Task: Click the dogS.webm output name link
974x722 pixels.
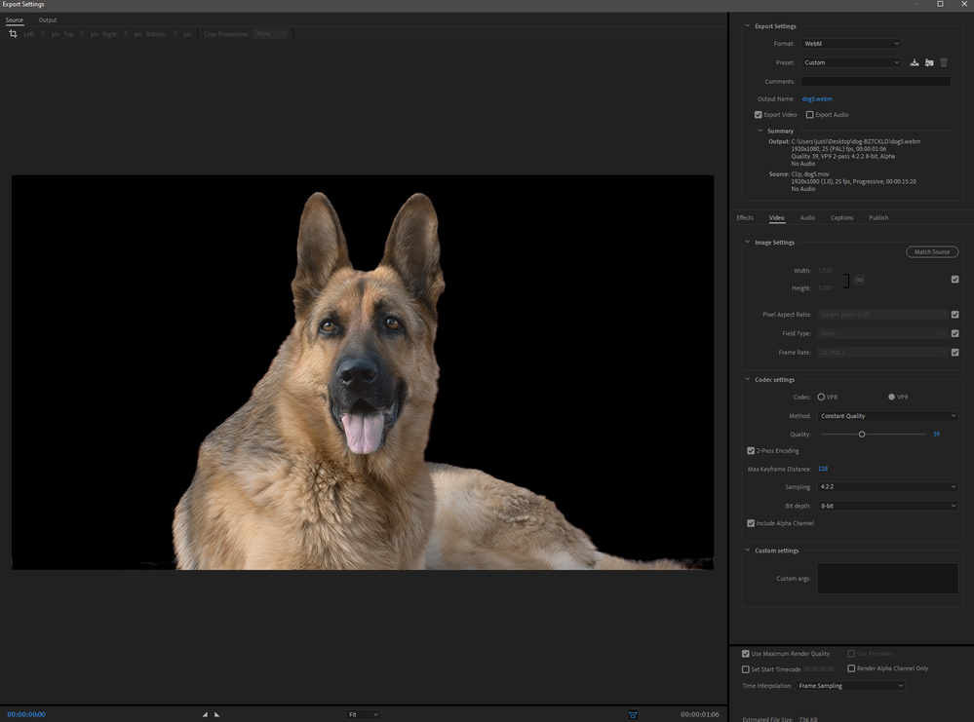Action: pyautogui.click(x=817, y=98)
